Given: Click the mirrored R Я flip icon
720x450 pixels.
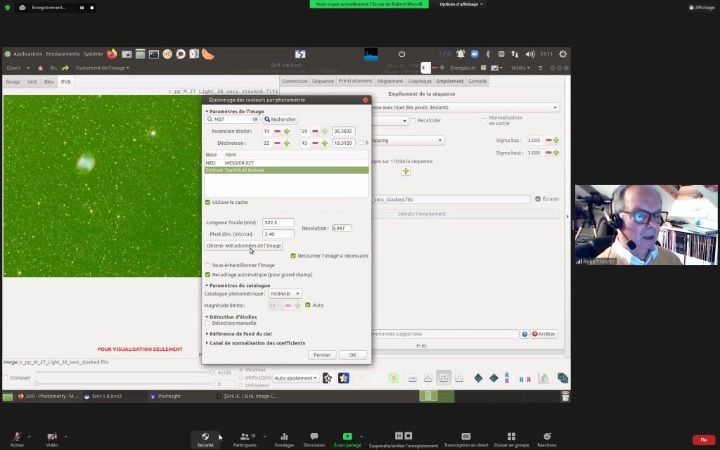Looking at the screenshot, I should tap(525, 379).
